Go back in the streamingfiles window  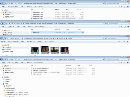point(1,4)
